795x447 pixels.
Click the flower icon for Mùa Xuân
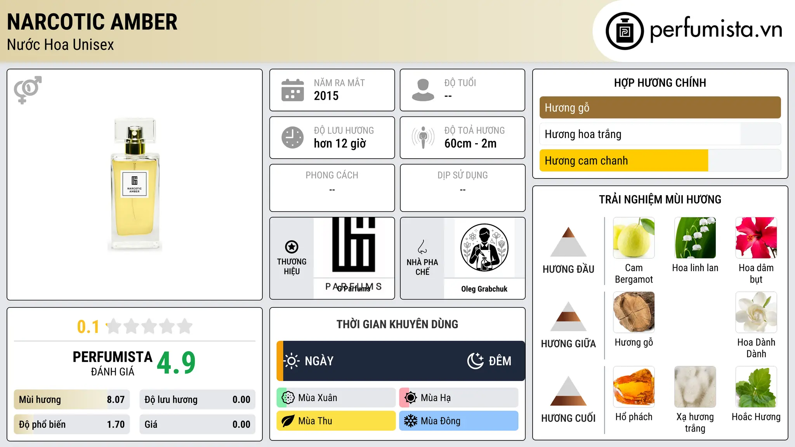tap(288, 398)
